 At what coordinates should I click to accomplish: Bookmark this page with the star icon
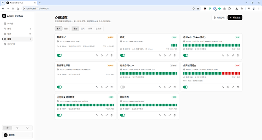coord(198,8)
